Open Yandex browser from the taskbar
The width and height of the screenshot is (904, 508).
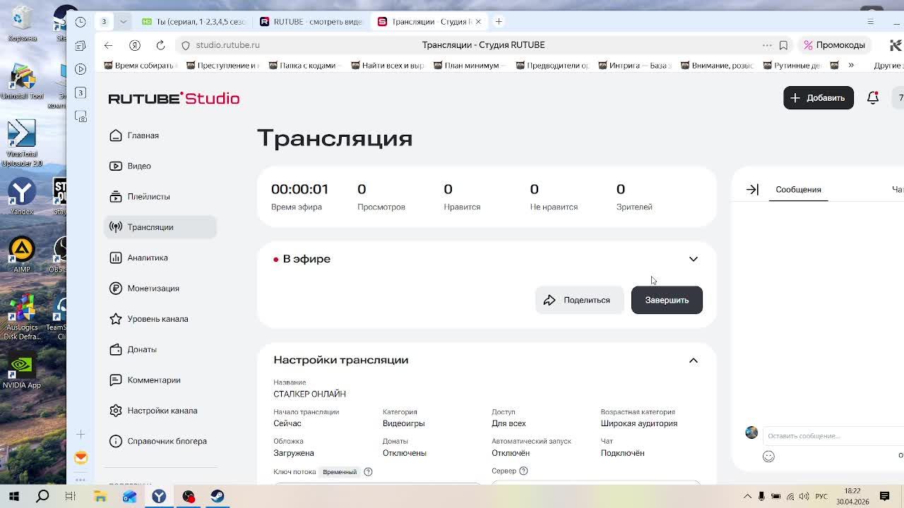(x=159, y=497)
